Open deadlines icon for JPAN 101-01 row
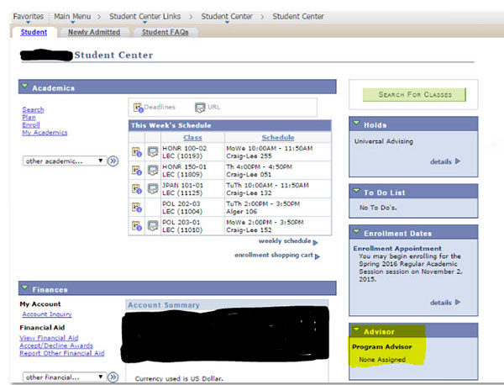Image resolution: width=504 pixels, height=385 pixels. (x=137, y=189)
